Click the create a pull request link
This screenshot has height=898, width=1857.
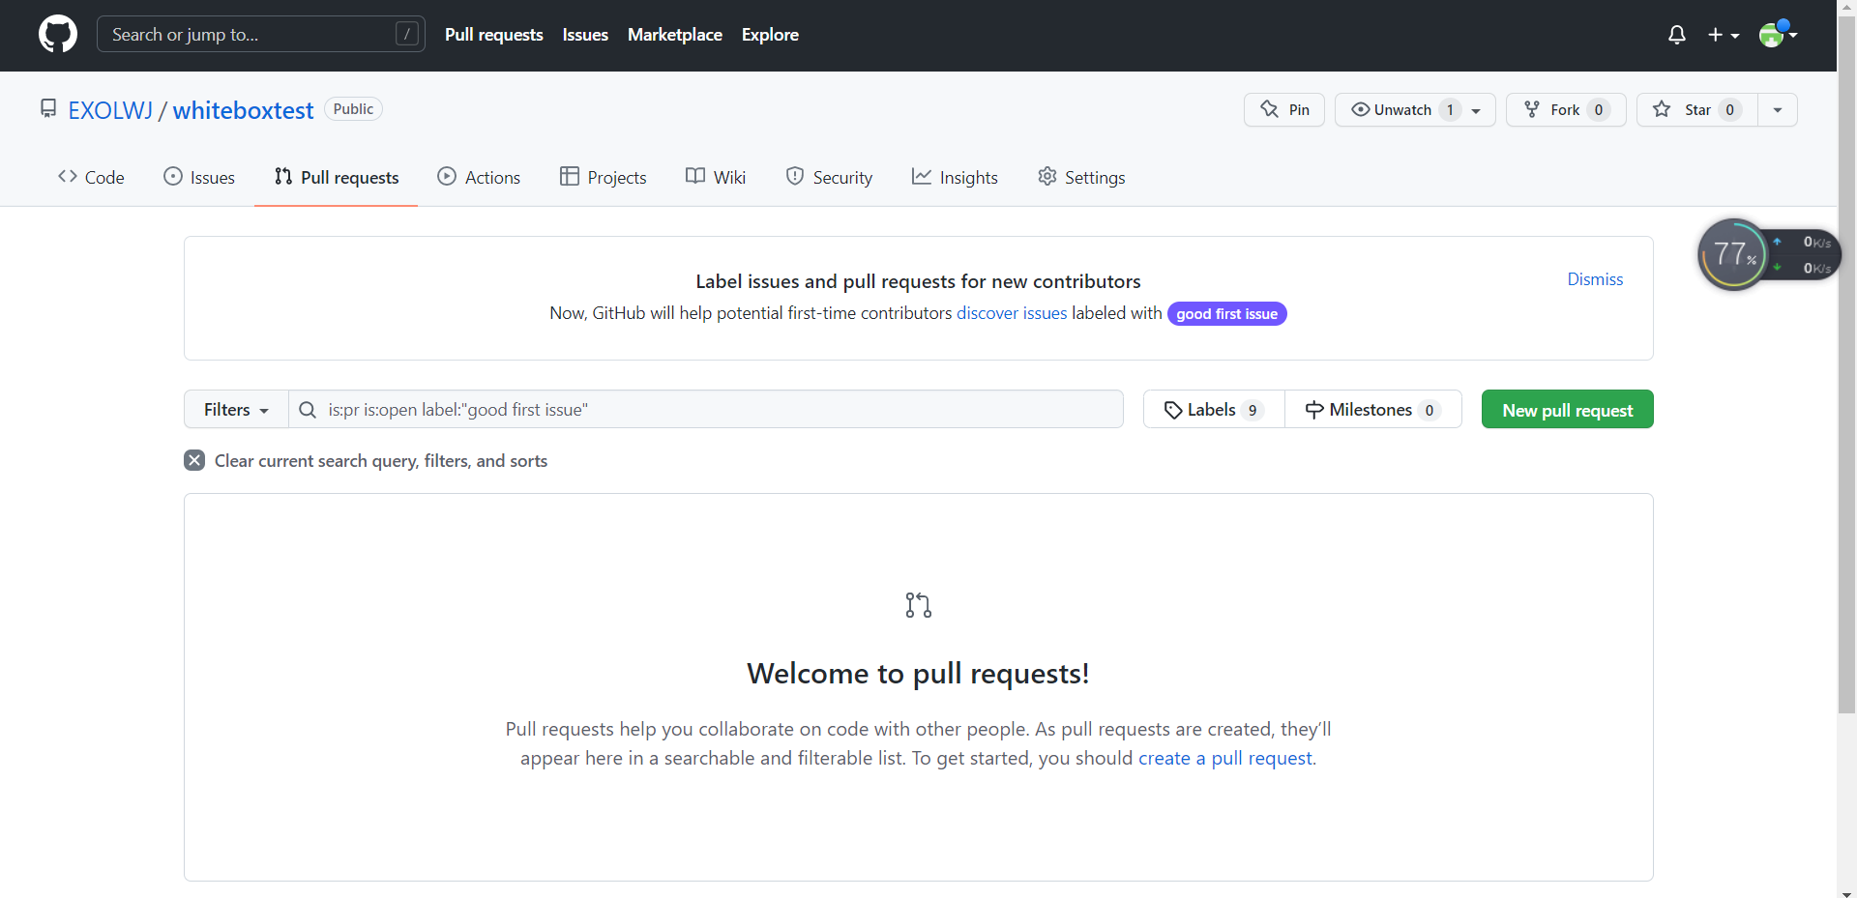pyautogui.click(x=1225, y=758)
